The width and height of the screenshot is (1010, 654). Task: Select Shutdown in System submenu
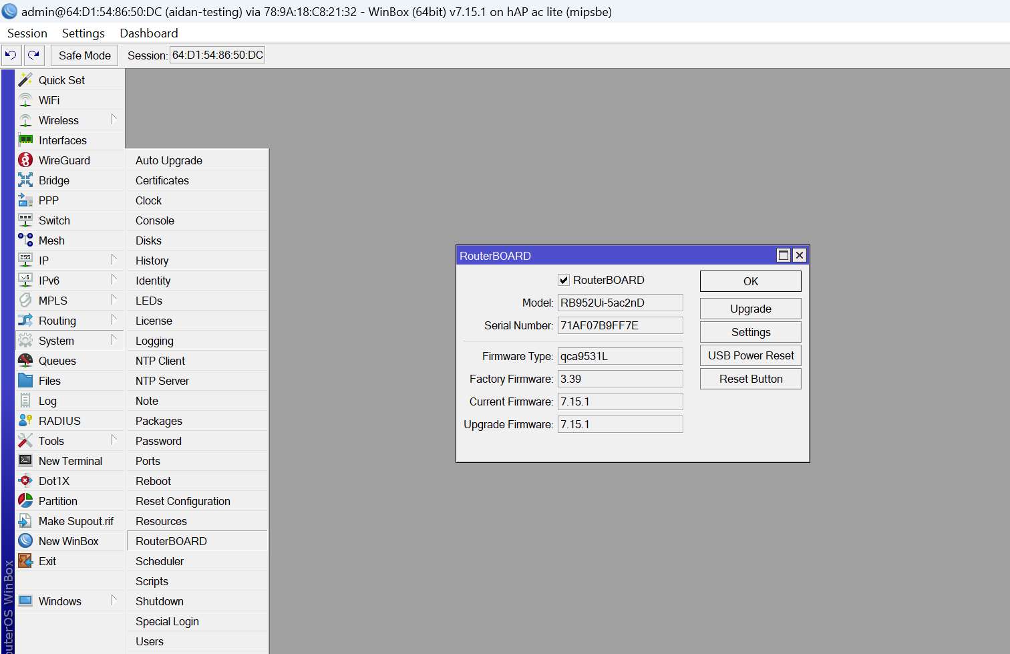pos(198,601)
